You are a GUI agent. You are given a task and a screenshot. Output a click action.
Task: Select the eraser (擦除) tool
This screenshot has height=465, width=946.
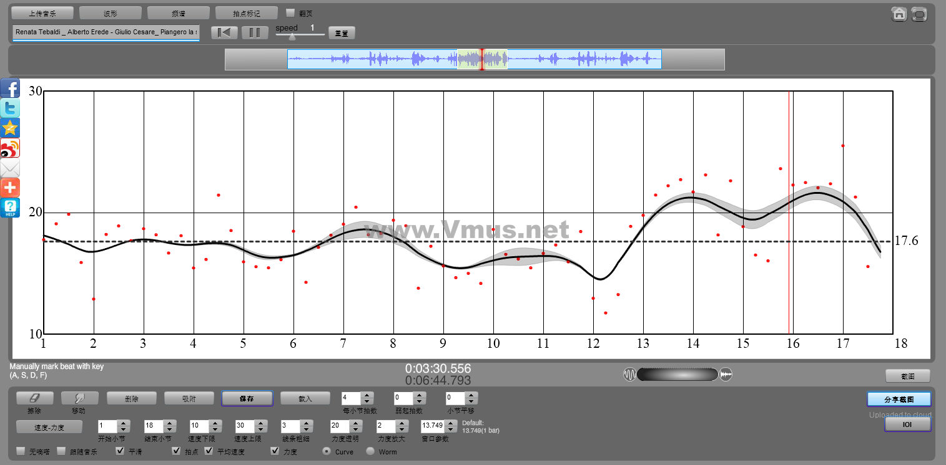(x=35, y=398)
